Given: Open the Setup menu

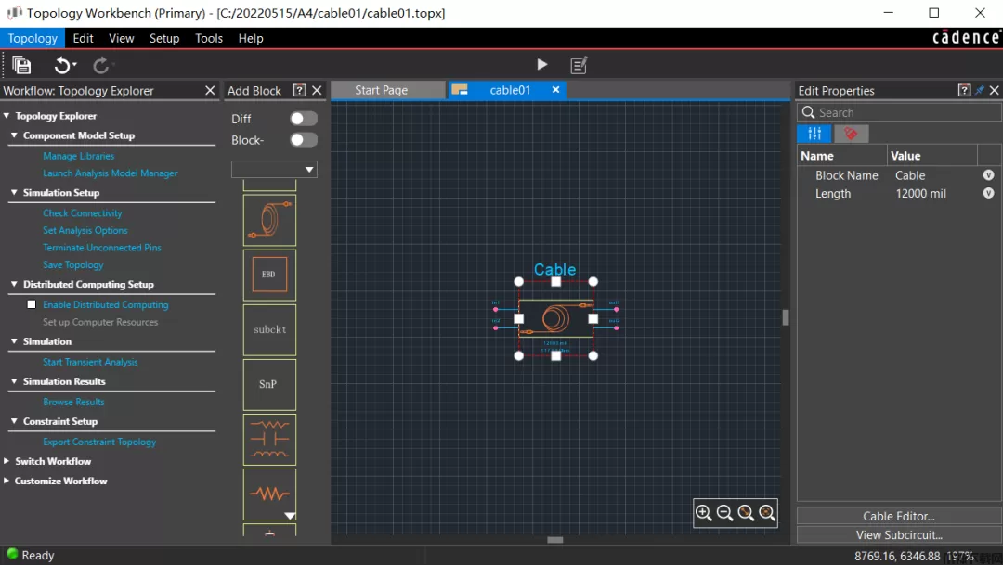Looking at the screenshot, I should point(164,38).
